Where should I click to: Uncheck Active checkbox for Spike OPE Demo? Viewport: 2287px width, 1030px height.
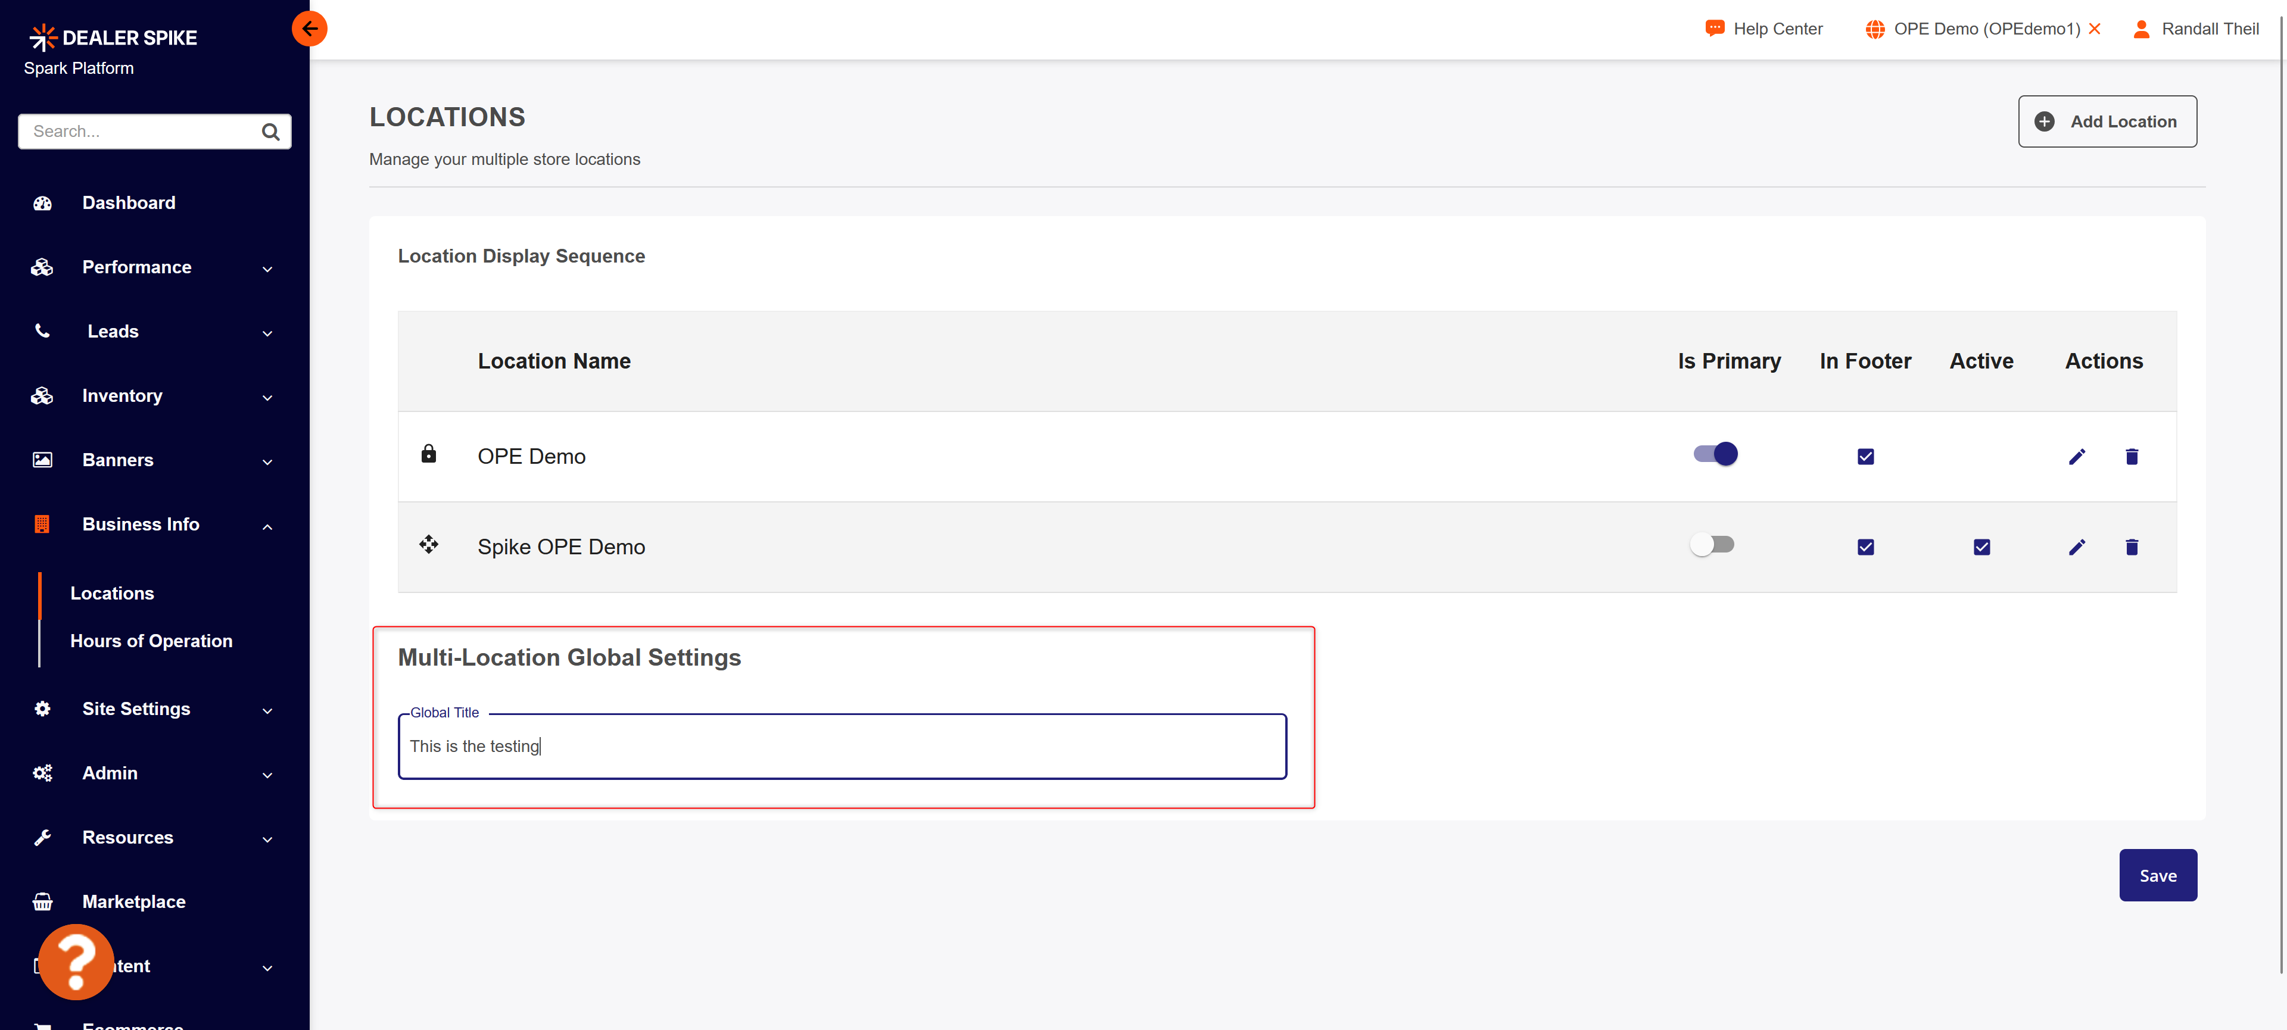[1981, 547]
